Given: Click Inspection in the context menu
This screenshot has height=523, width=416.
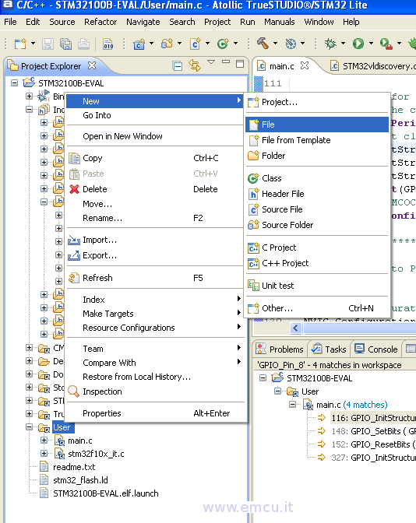Looking at the screenshot, I should click(155, 391).
